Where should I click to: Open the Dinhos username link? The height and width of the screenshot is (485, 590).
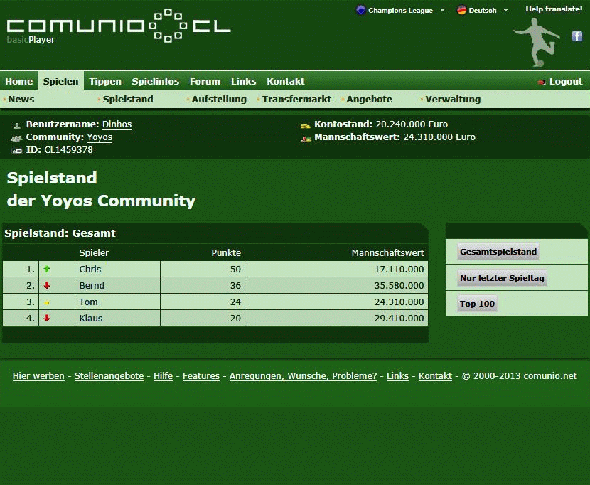(x=117, y=124)
